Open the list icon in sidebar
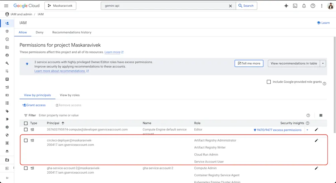This screenshot has width=336, height=183. click(7, 103)
